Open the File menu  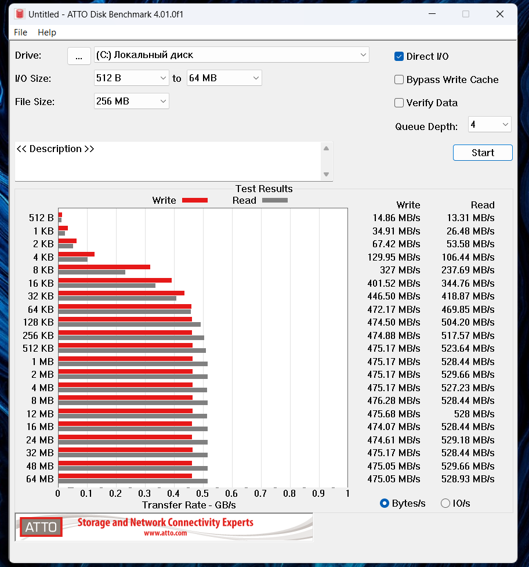click(21, 32)
